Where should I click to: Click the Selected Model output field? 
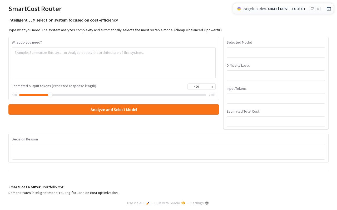tap(276, 52)
